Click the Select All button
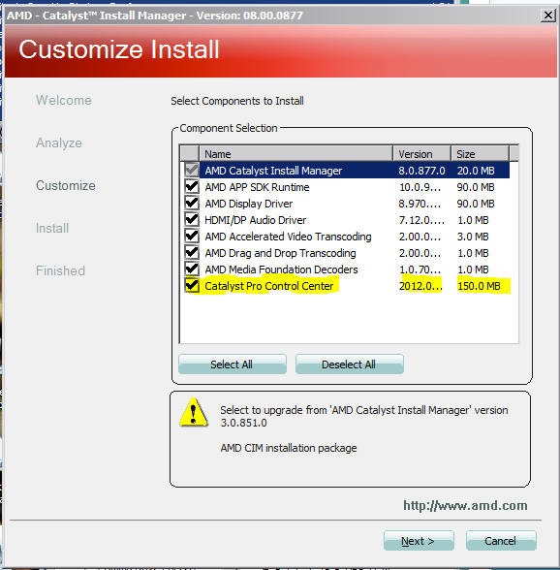This screenshot has height=570, width=560. pos(233,364)
